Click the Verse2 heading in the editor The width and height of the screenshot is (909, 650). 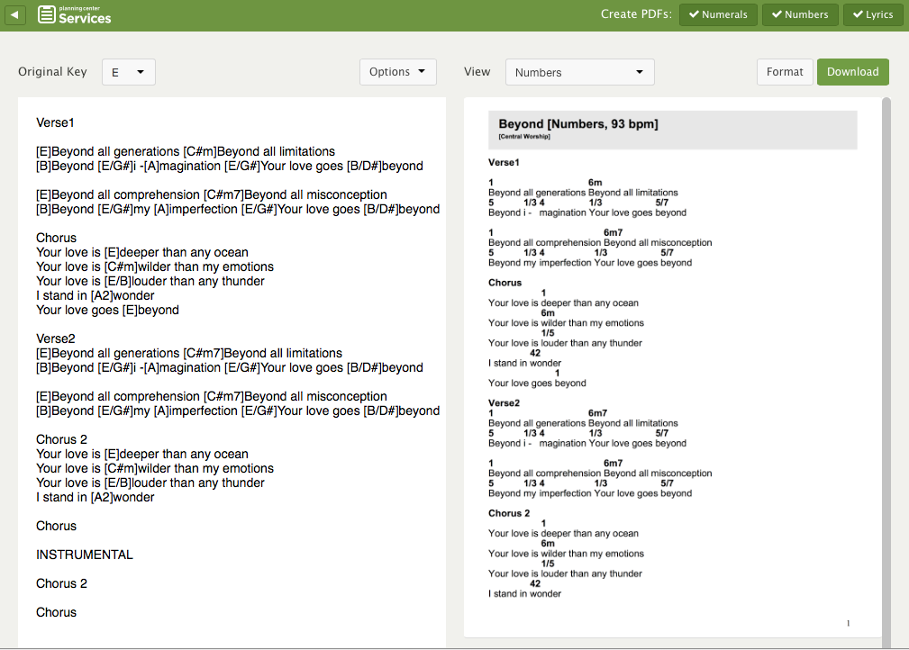tap(56, 339)
